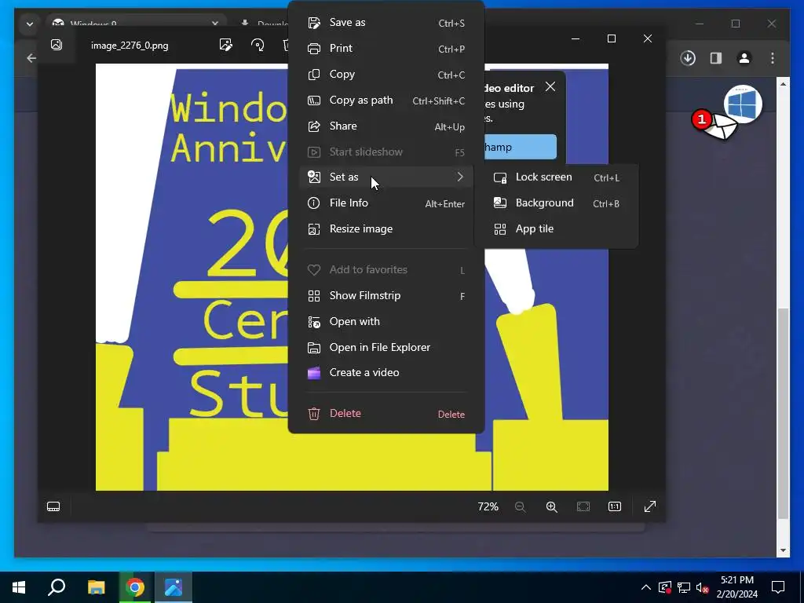804x603 pixels.
Task: Click Copy in the context menu
Action: (386, 75)
